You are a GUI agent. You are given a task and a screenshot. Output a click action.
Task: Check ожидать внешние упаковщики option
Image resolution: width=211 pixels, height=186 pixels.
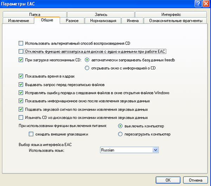[x=31, y=134]
